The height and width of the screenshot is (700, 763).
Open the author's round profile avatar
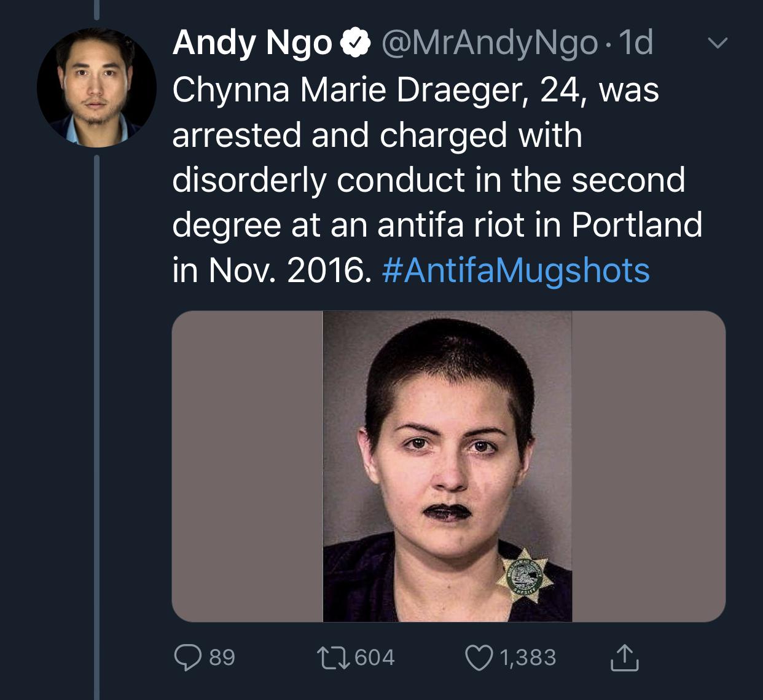coord(96,88)
